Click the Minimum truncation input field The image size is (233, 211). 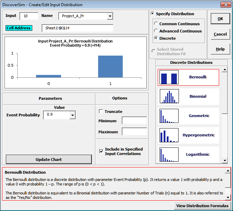[x=134, y=121]
